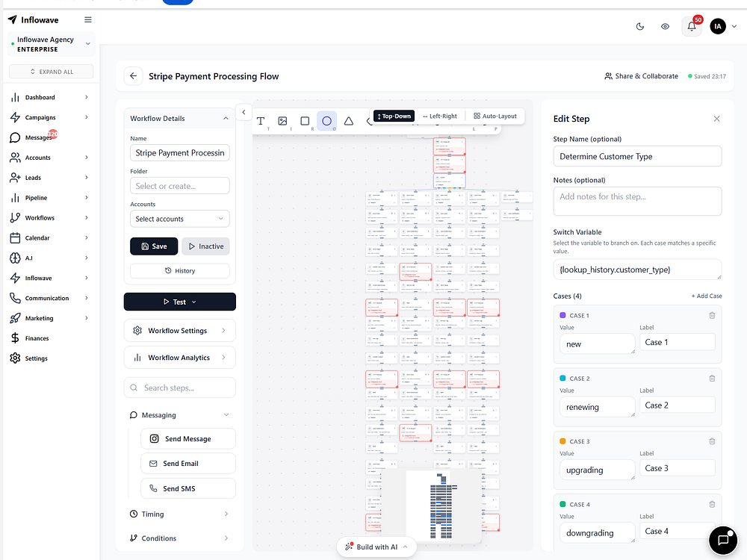This screenshot has width=747, height=560.
Task: Collapse the Messaging steps category
Action: [x=179, y=415]
